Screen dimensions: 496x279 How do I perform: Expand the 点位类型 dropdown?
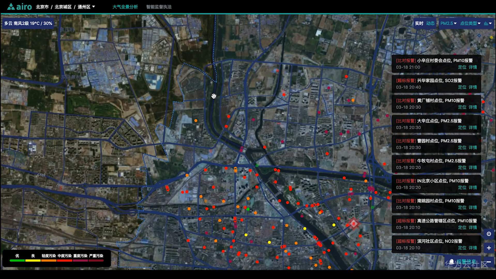(x=470, y=23)
